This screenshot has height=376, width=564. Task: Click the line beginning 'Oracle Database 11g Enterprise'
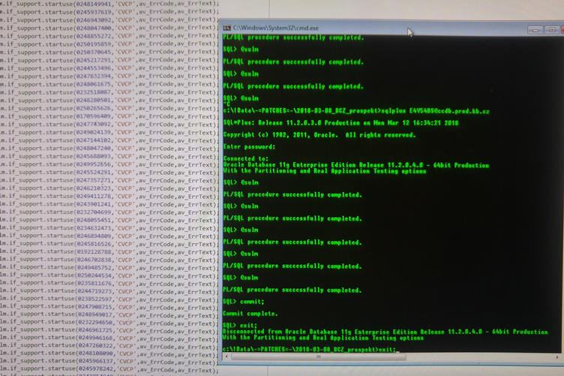point(356,165)
